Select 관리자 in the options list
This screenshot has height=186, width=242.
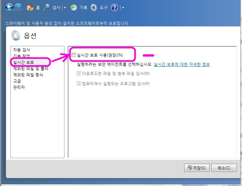coord(19,87)
